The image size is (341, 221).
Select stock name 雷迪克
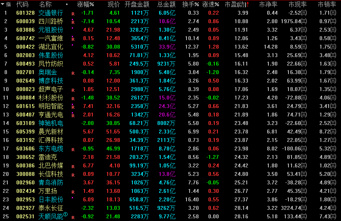(48, 157)
